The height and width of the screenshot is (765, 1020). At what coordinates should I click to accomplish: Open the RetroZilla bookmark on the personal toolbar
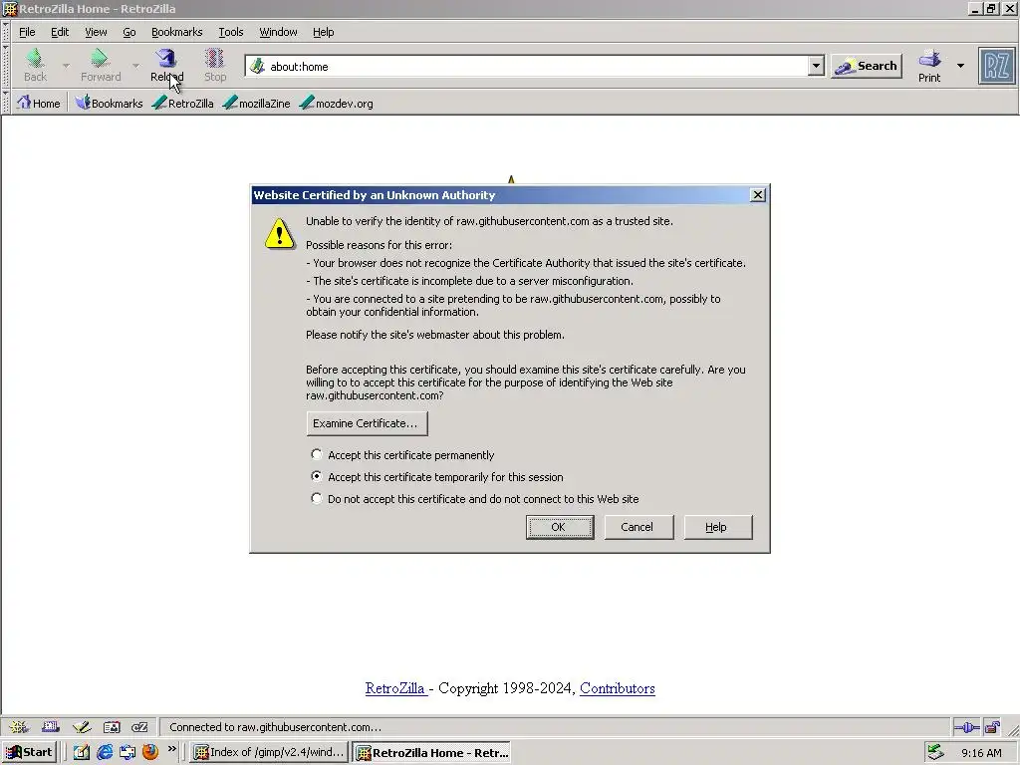click(x=183, y=103)
